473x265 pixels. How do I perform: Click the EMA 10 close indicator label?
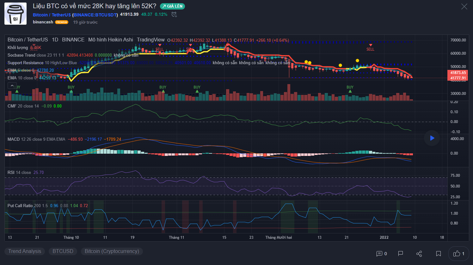point(22,78)
